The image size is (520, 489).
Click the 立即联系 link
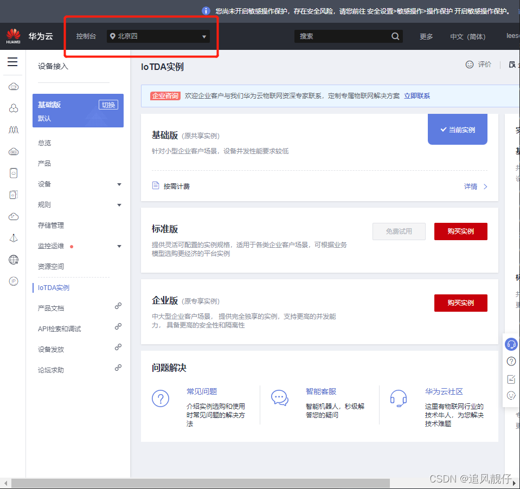pos(417,96)
